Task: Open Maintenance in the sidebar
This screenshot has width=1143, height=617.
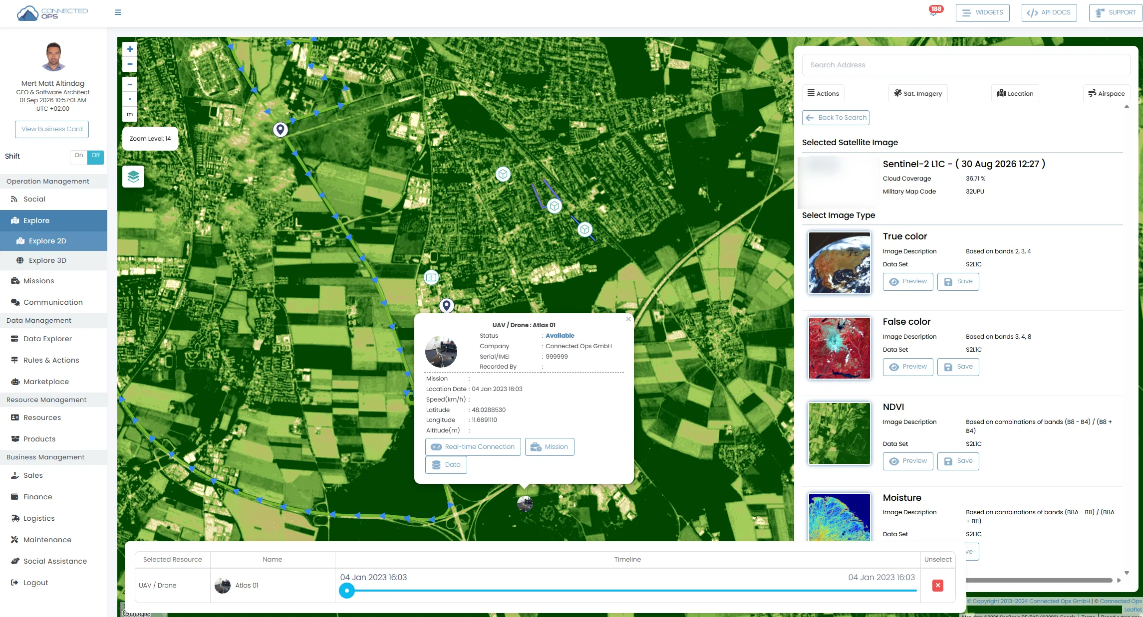Action: point(53,540)
